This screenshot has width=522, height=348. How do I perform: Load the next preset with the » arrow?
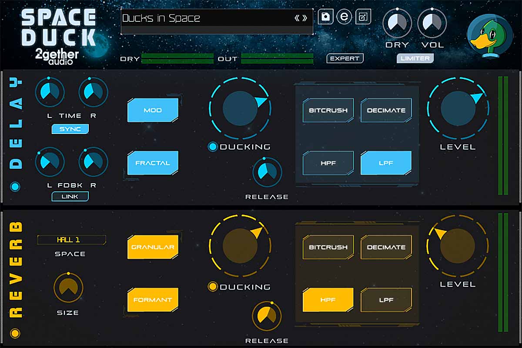304,18
